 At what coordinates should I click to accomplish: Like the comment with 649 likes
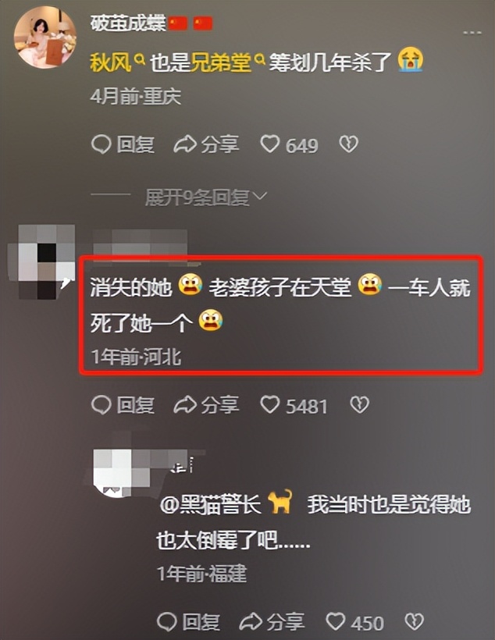(x=289, y=144)
